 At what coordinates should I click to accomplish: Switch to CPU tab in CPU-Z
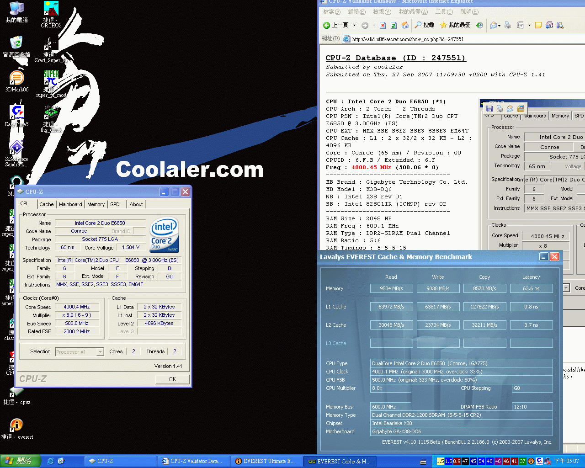(25, 203)
